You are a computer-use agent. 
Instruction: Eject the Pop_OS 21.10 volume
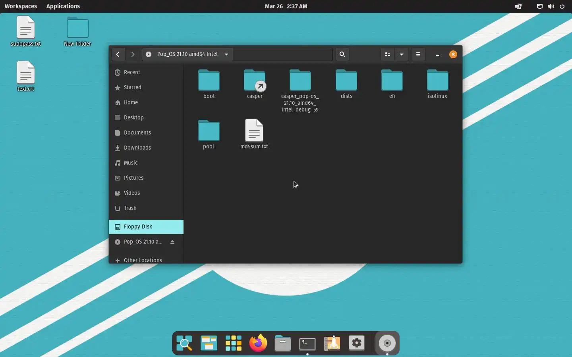click(x=172, y=242)
